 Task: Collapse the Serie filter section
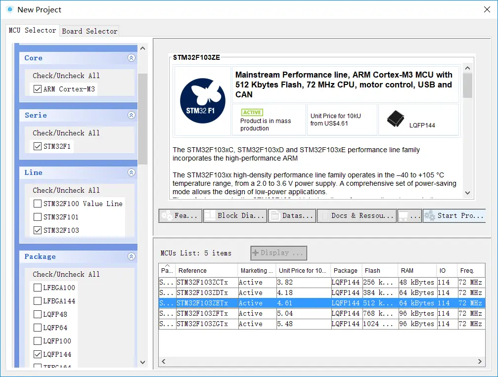pos(132,115)
